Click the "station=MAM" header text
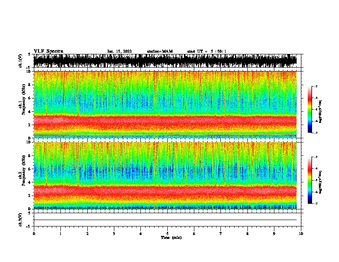The width and height of the screenshot is (339, 262). [160, 51]
